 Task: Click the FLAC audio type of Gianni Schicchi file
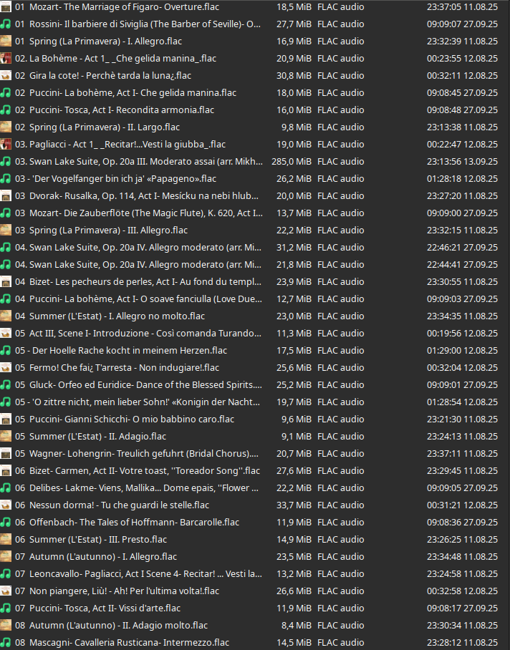point(340,419)
